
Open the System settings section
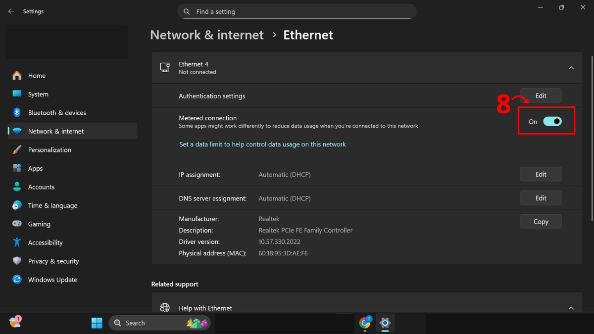[41, 94]
